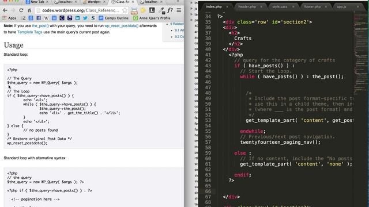Click the black 'L' extension icon

click(x=152, y=10)
